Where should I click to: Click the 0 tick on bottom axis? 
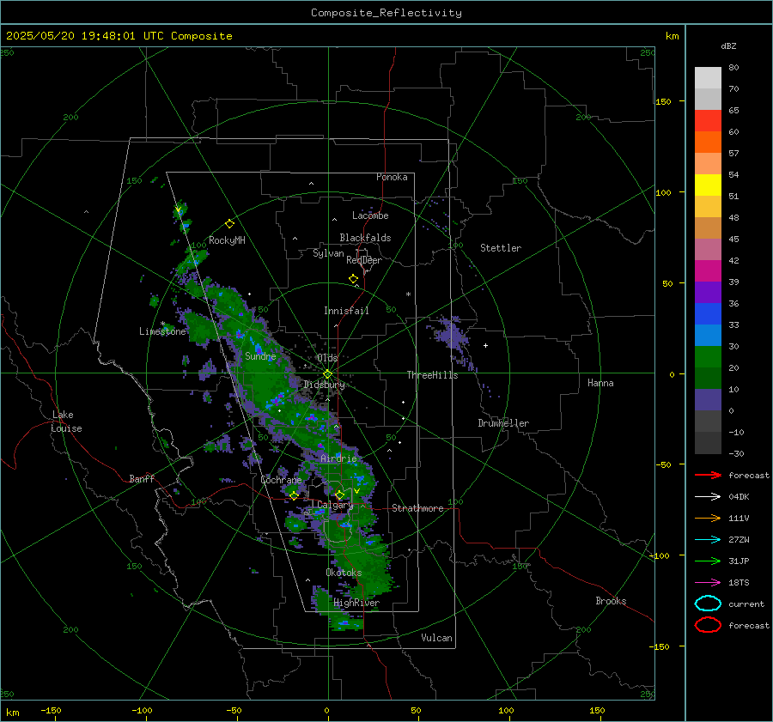pyautogui.click(x=326, y=710)
